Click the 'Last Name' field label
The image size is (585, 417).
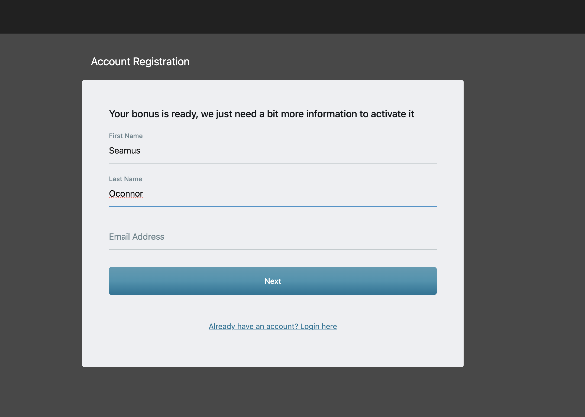click(x=125, y=179)
